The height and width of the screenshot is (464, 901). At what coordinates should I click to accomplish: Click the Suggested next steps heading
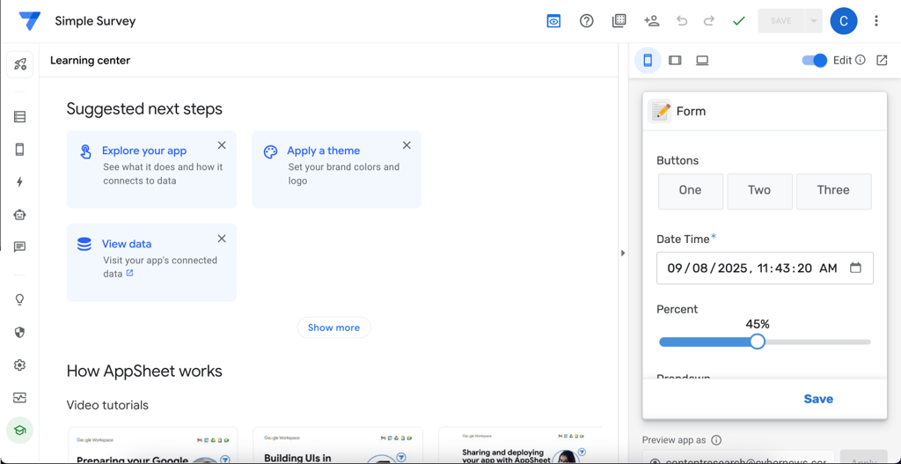pos(144,108)
